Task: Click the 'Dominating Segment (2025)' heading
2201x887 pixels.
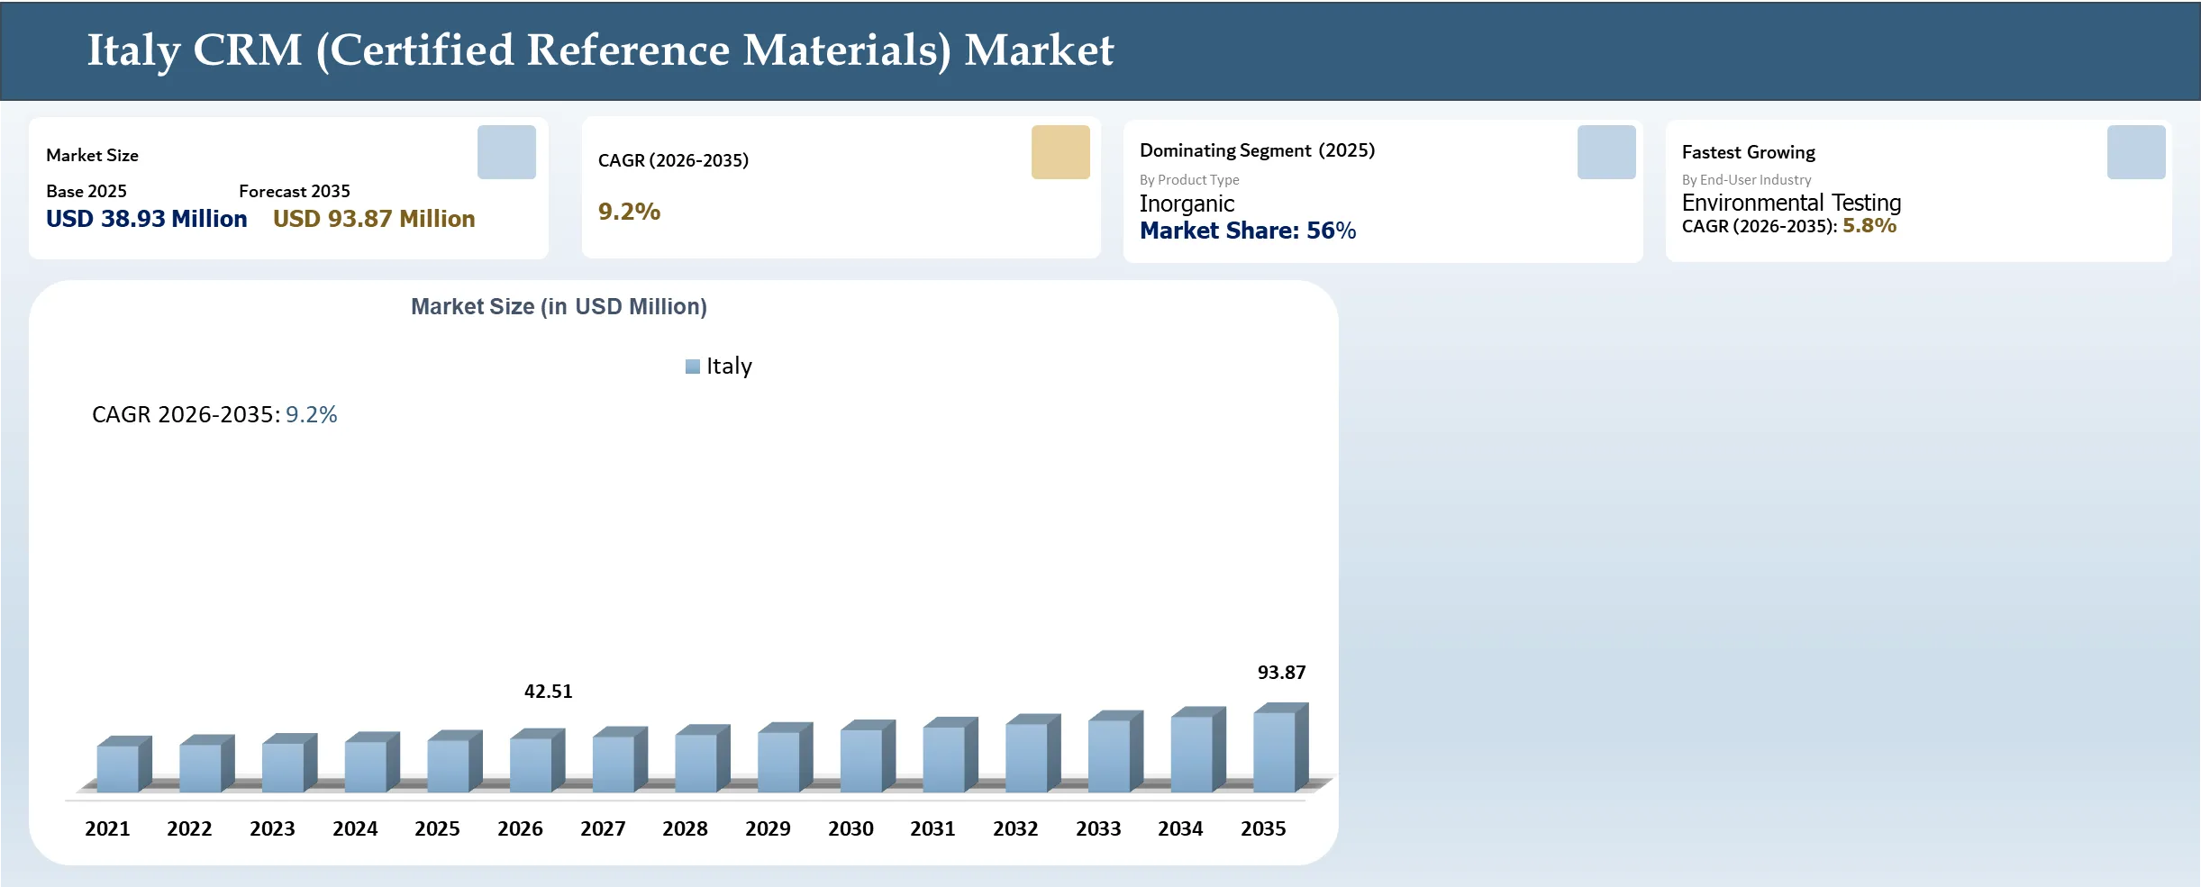Action: point(1257,150)
